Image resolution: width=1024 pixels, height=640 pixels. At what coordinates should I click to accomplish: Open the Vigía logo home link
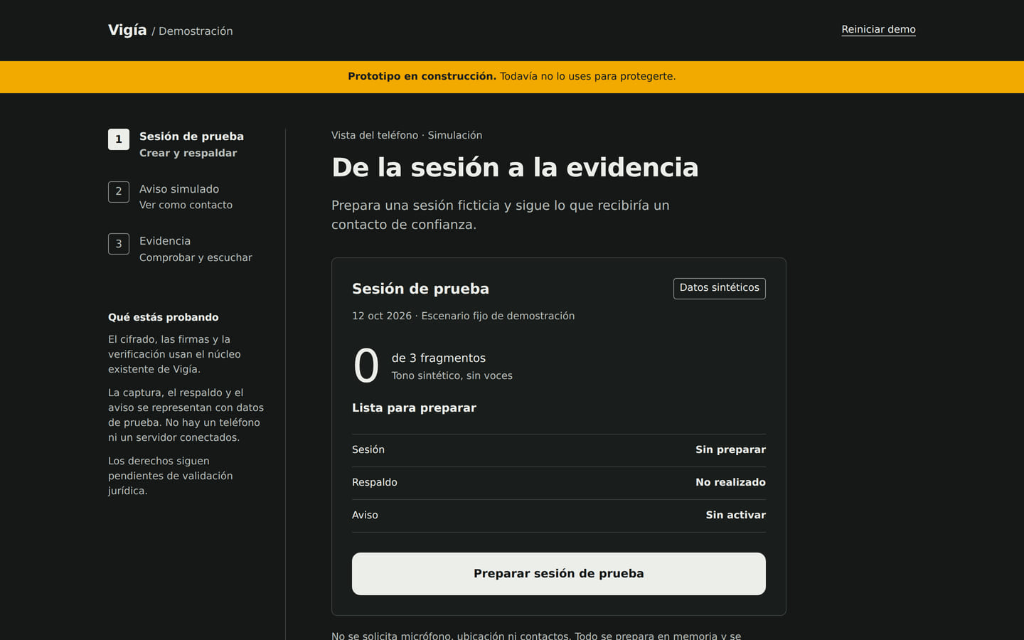coord(127,30)
